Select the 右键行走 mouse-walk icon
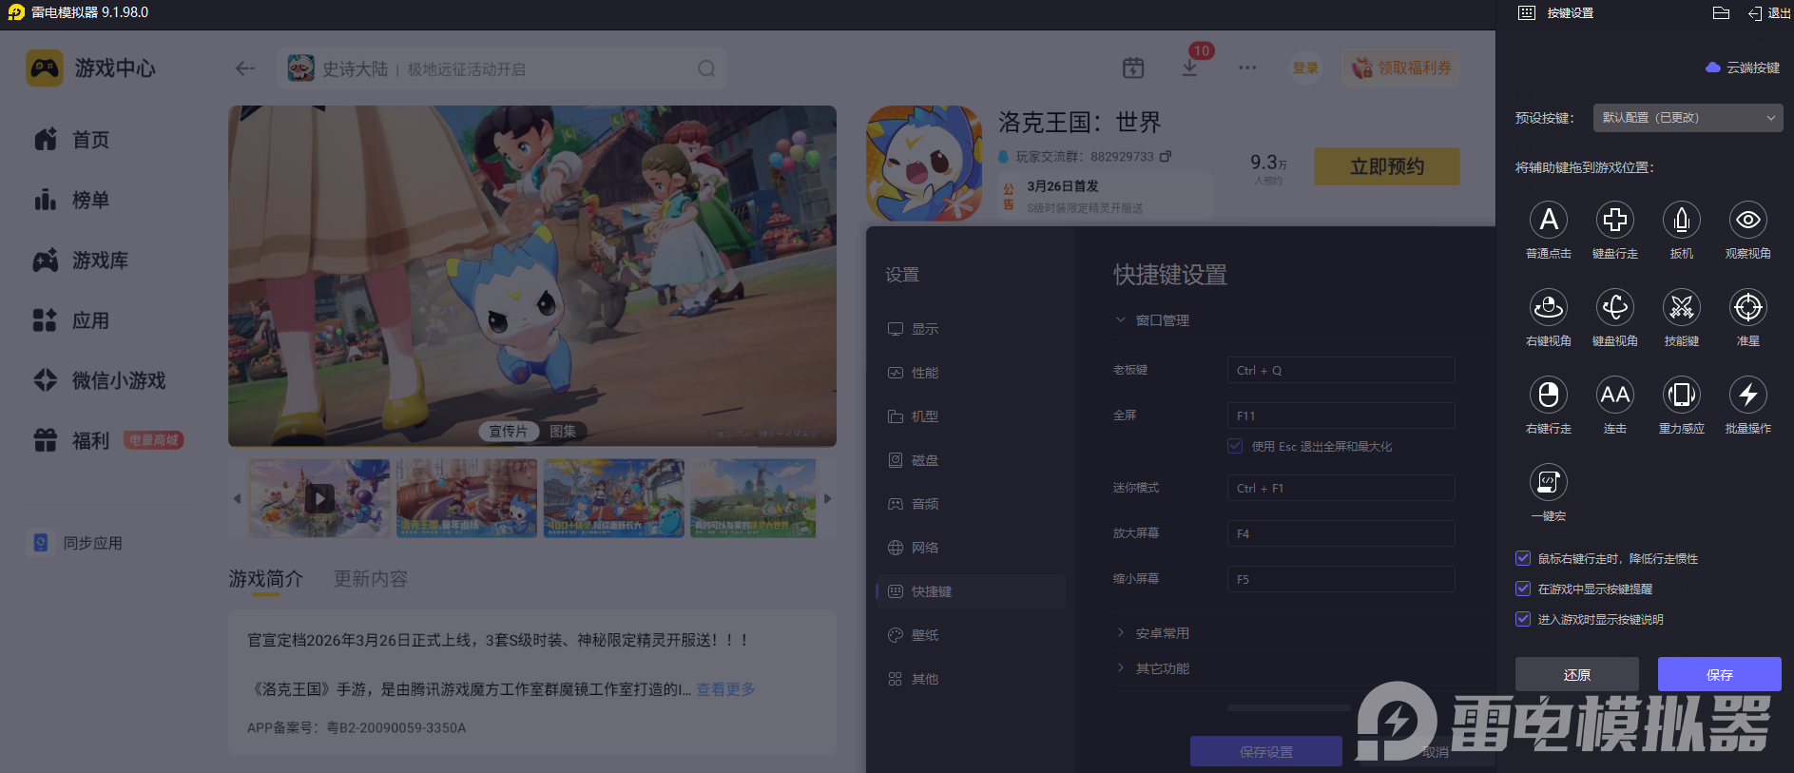The image size is (1794, 773). click(1548, 395)
